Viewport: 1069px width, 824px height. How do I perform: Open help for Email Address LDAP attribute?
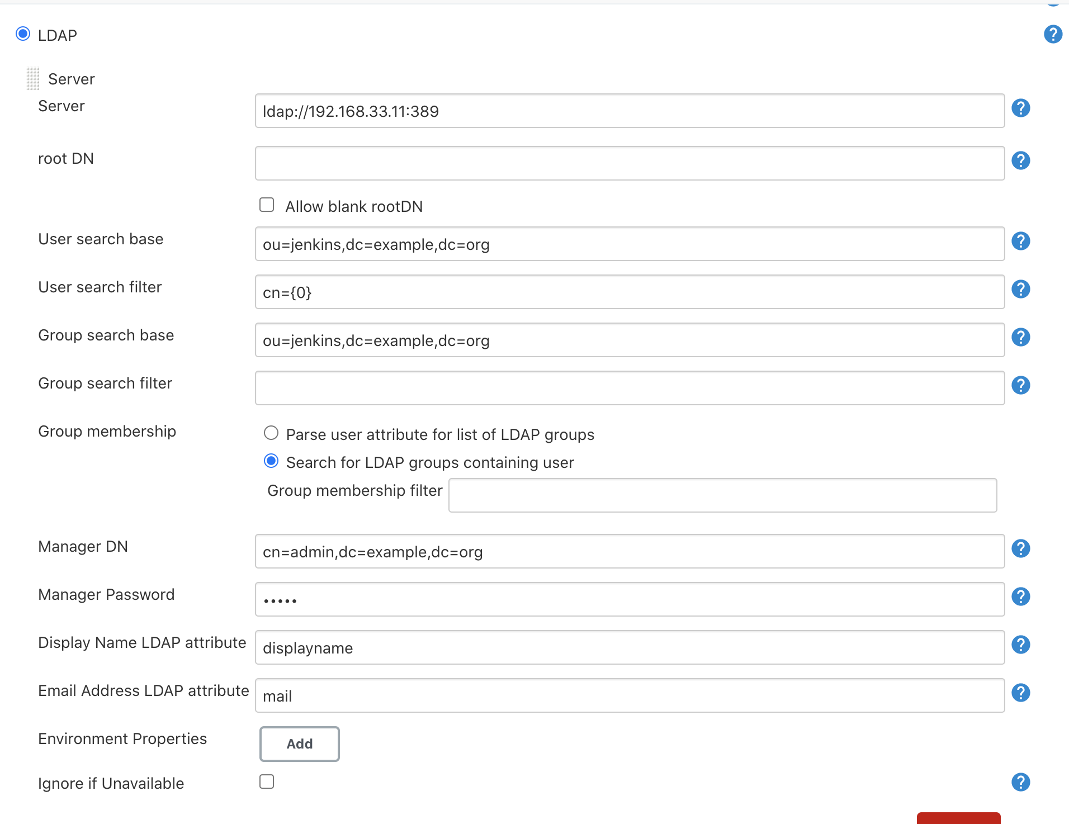[1020, 693]
